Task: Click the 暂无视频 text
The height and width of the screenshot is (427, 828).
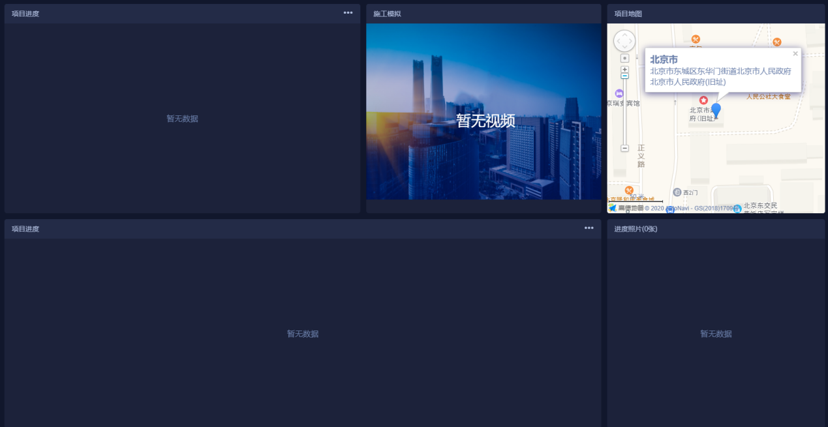Action: pyautogui.click(x=485, y=121)
